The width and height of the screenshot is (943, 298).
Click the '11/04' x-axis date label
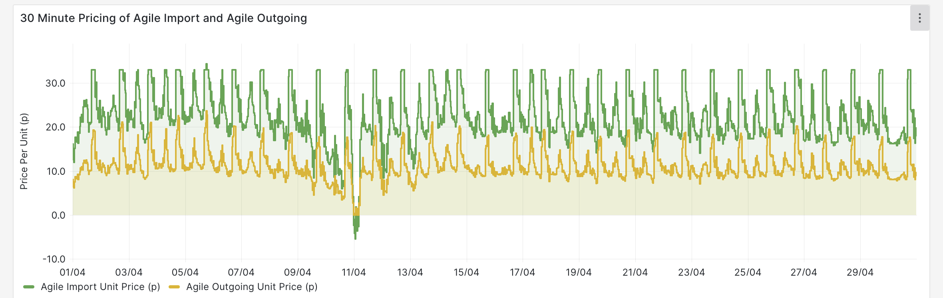[x=354, y=272]
